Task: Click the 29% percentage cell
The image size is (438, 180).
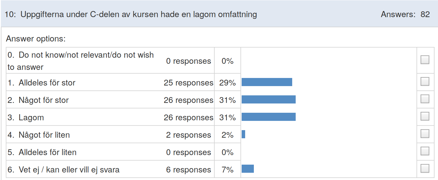Action: (227, 82)
